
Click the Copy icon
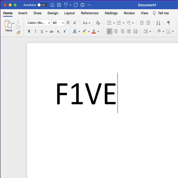point(18,27)
